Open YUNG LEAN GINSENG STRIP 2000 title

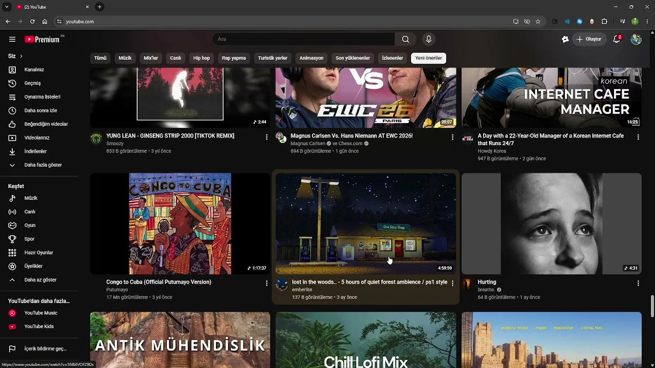click(170, 136)
